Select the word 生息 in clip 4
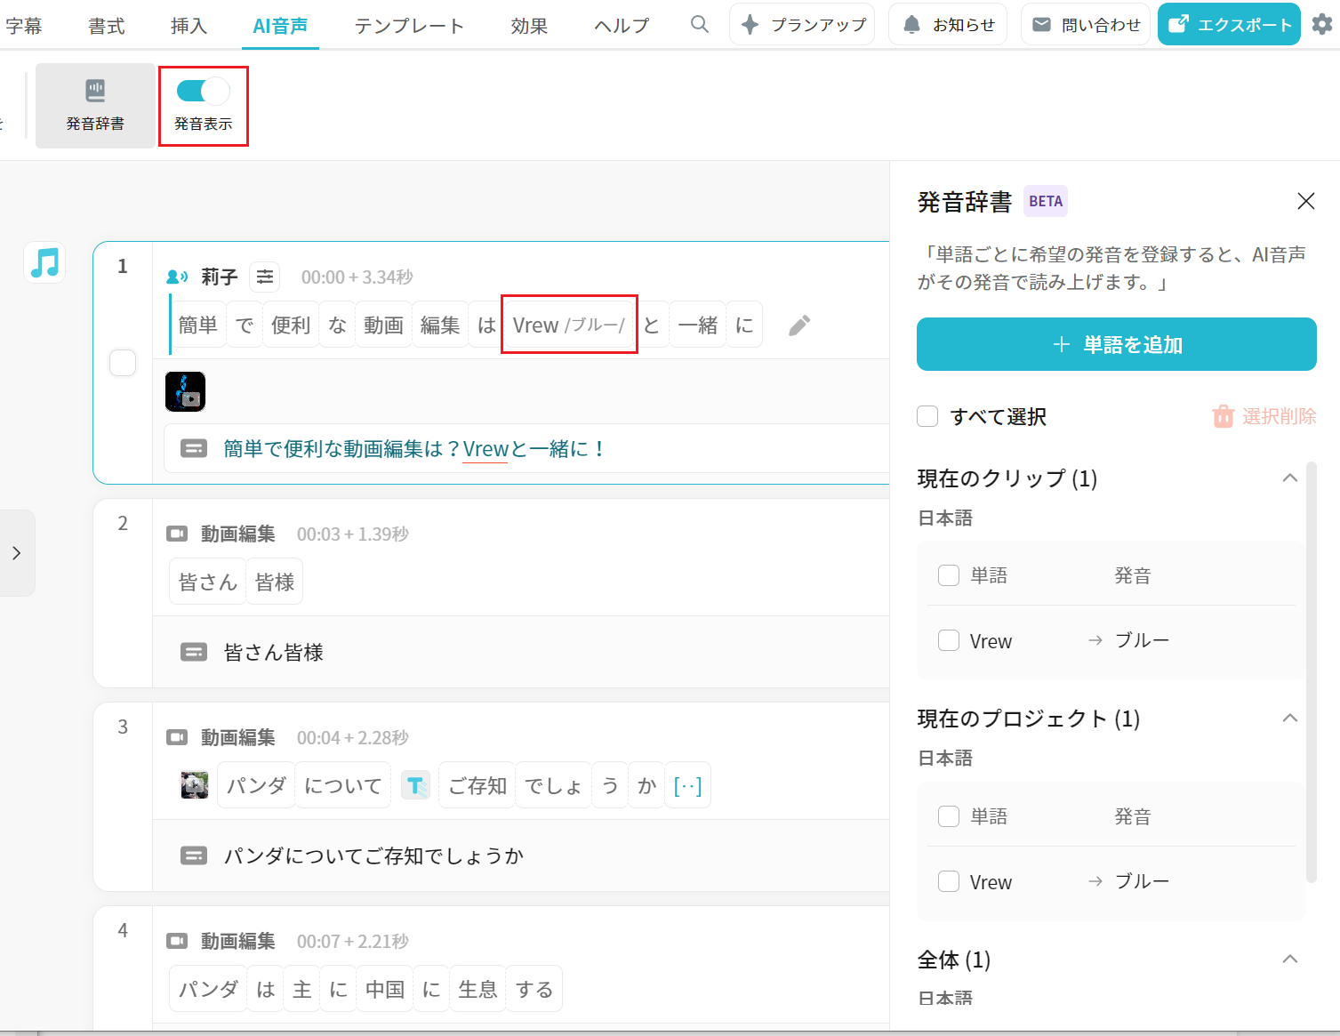This screenshot has width=1340, height=1036. point(477,989)
